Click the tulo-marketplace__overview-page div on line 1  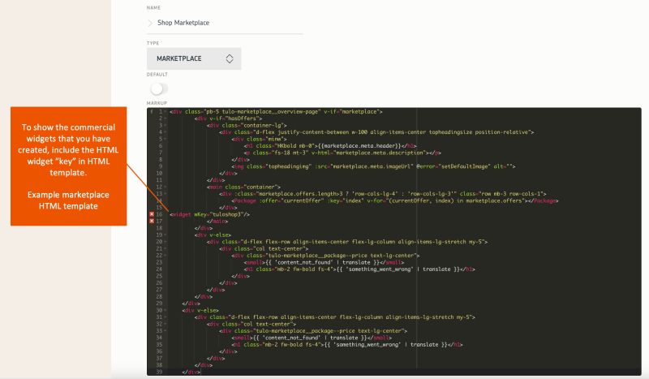[x=276, y=112]
